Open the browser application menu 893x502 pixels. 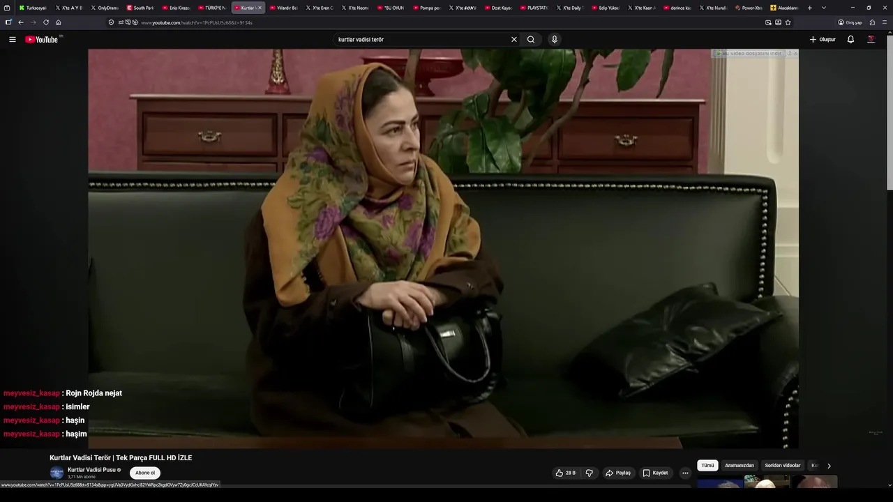(885, 22)
